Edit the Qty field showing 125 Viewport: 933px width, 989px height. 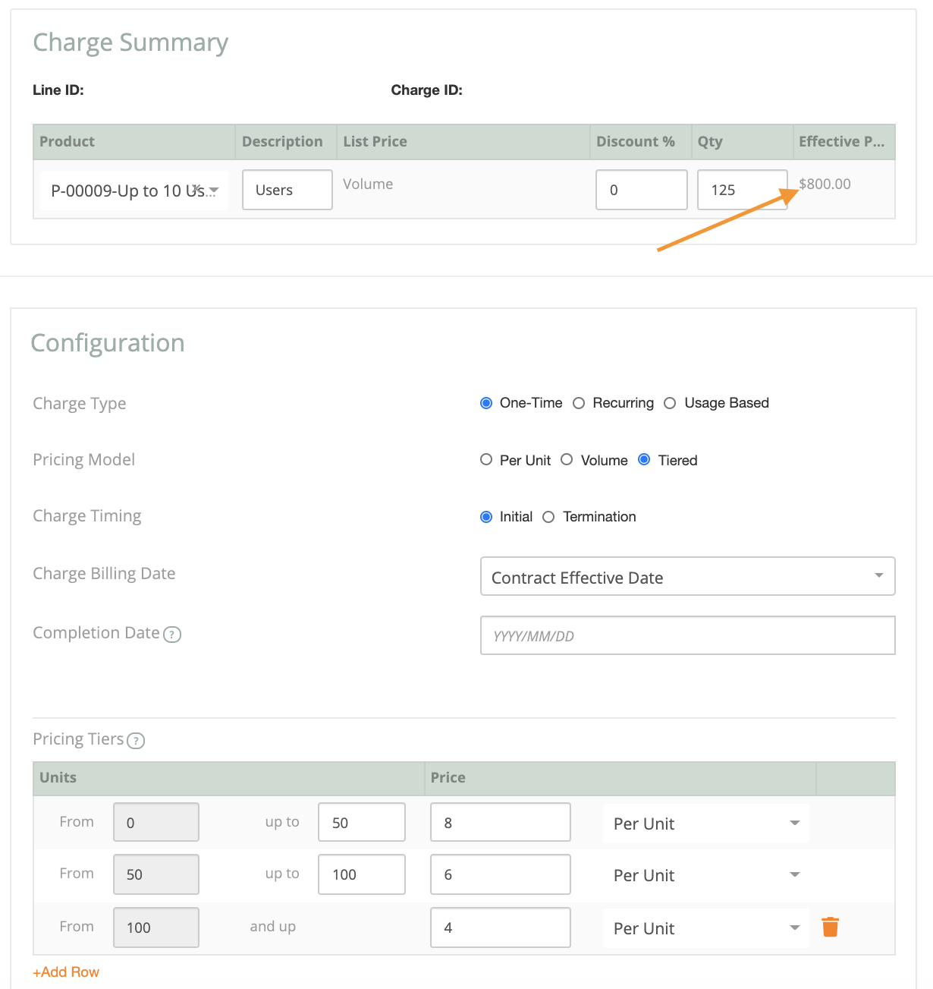coord(743,190)
